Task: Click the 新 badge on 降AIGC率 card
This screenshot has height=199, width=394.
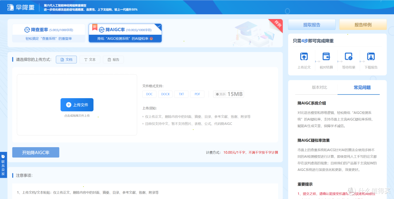Action: (x=95, y=27)
